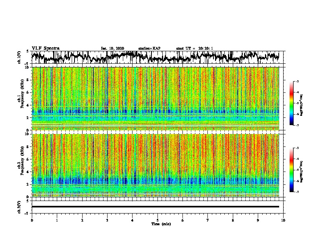Click the time axis tick label 4
Image resolution: width=319 pixels, height=247 pixels.
133,220
